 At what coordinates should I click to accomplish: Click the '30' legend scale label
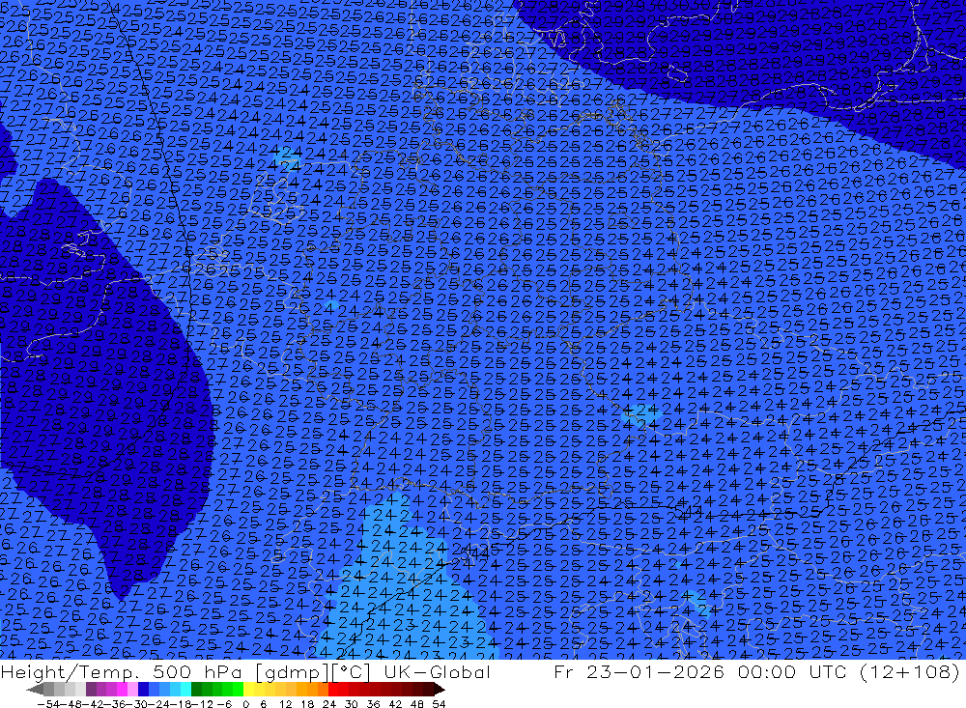click(352, 704)
